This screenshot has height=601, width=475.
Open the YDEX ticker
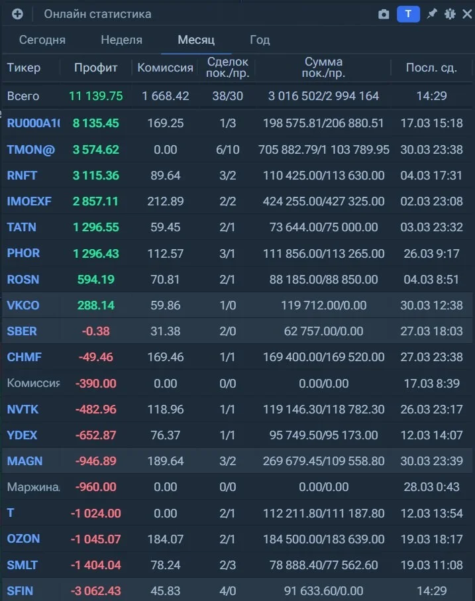(23, 435)
